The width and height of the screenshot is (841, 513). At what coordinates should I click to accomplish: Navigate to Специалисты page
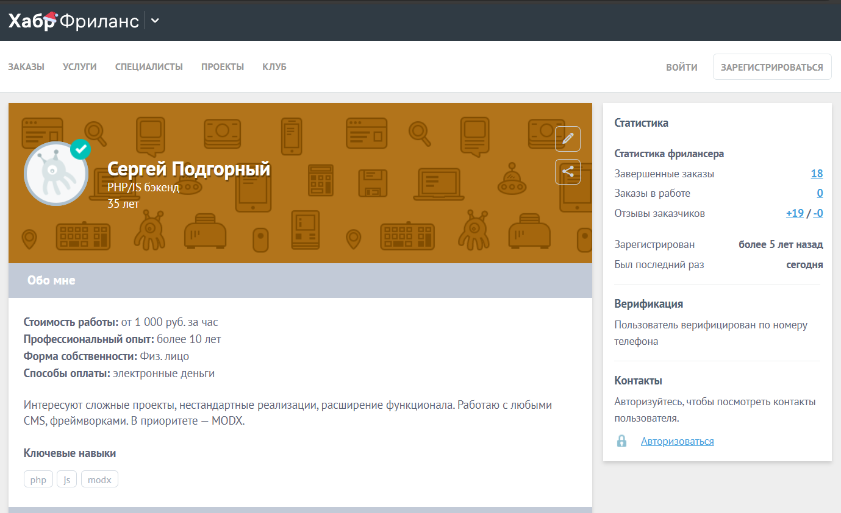[x=149, y=67]
